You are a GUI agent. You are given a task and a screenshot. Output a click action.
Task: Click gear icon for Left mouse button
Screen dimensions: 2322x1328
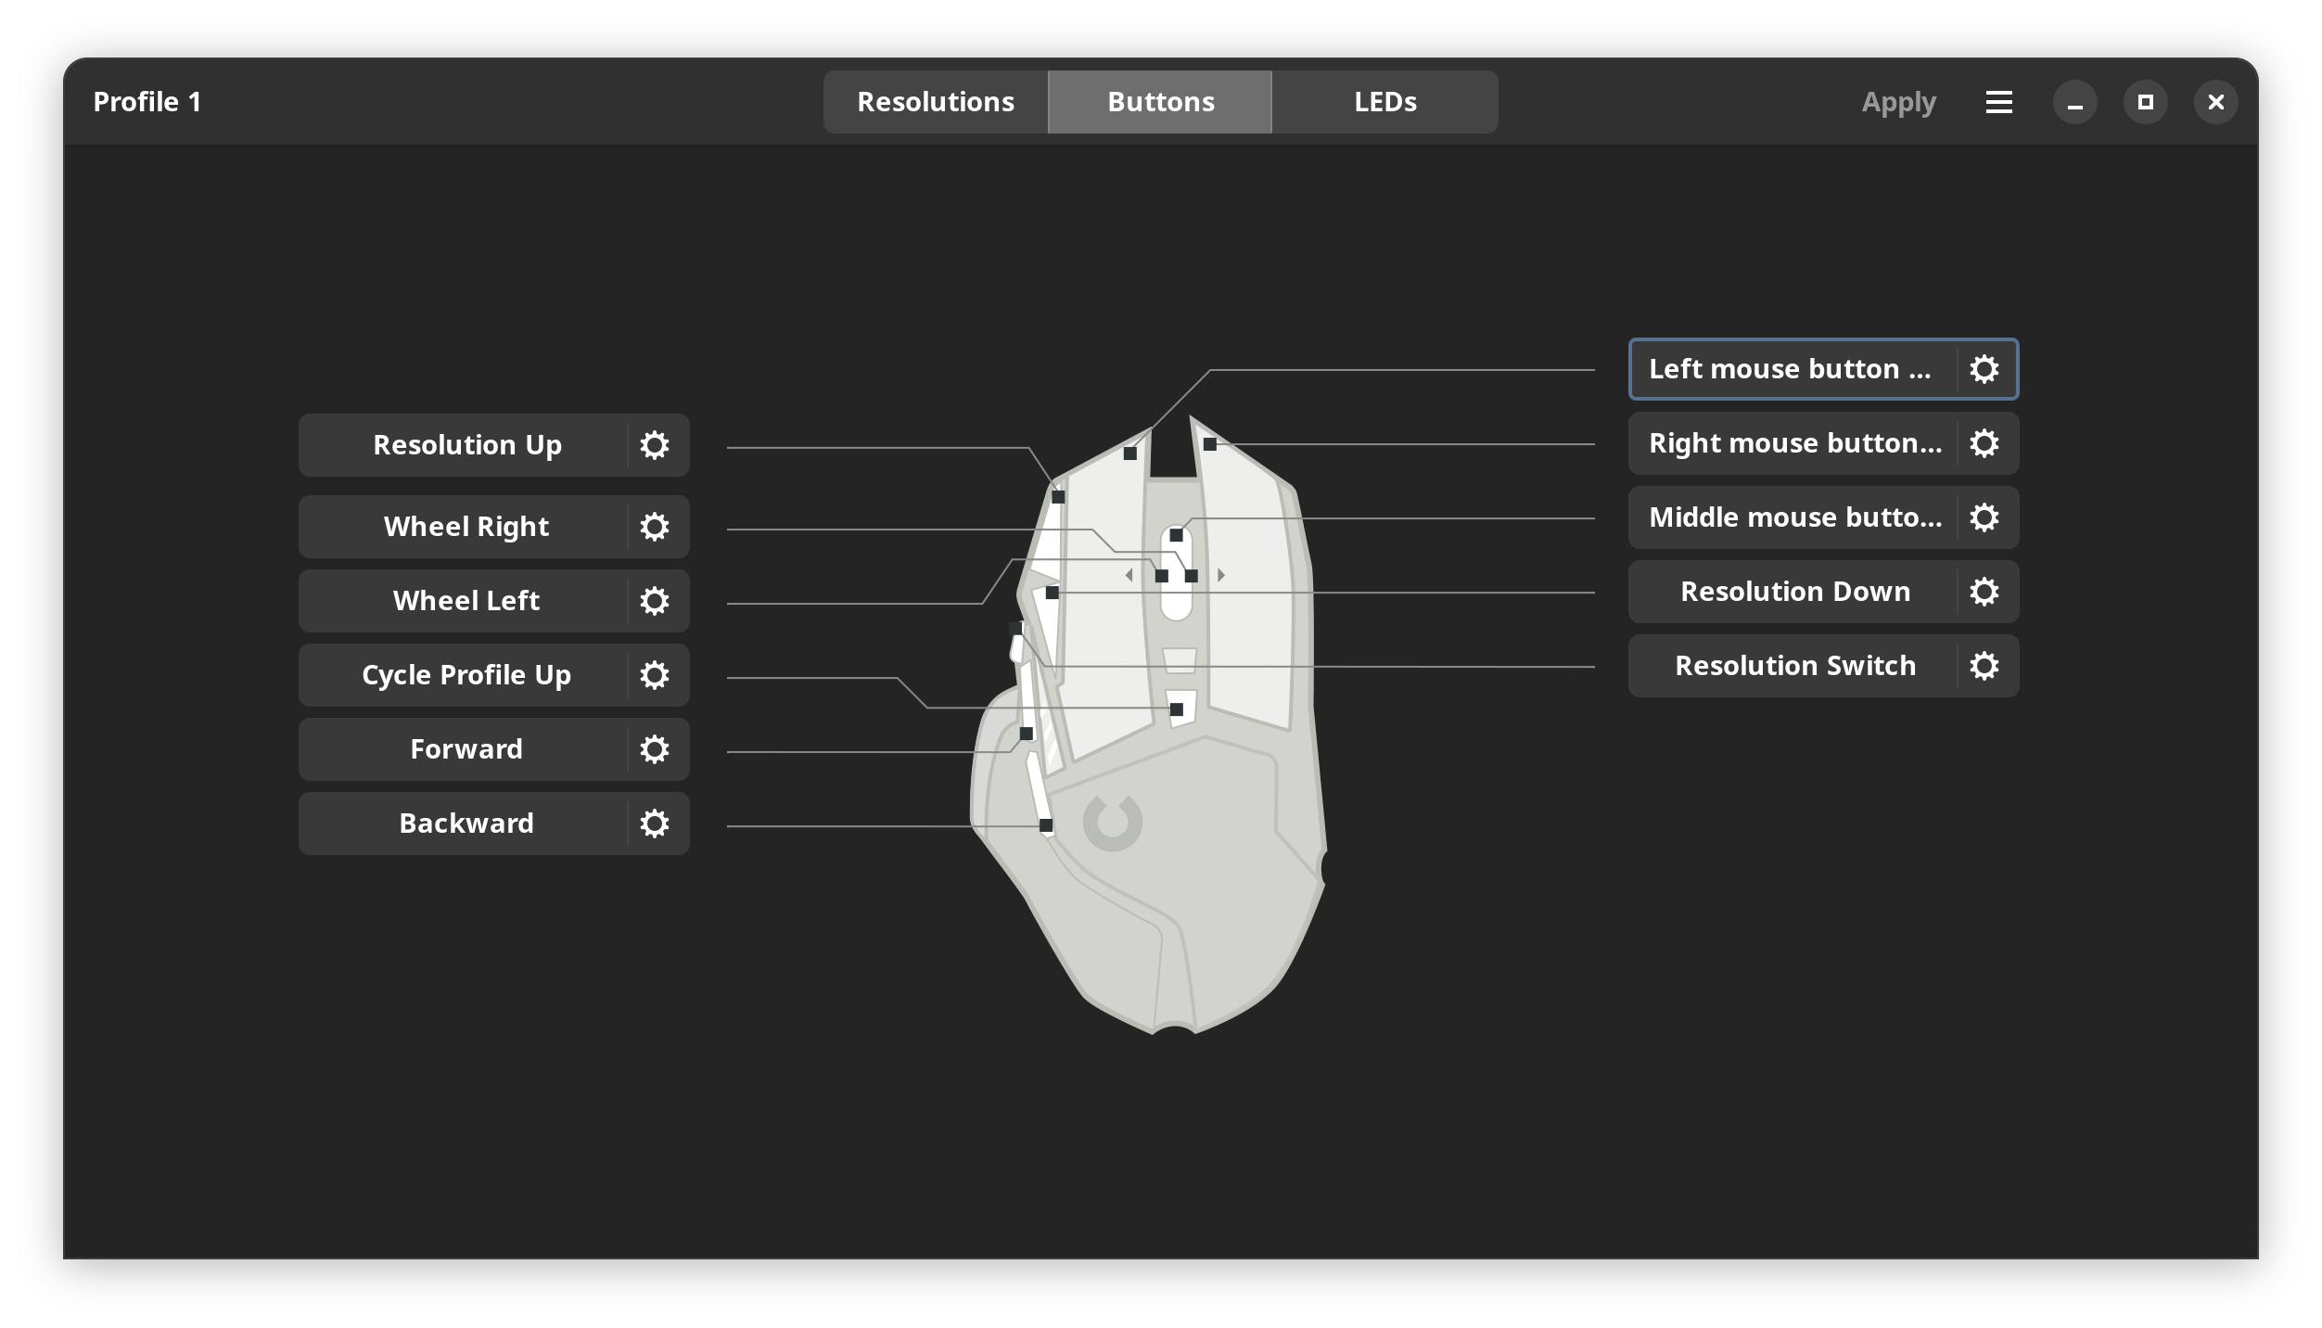1984,369
